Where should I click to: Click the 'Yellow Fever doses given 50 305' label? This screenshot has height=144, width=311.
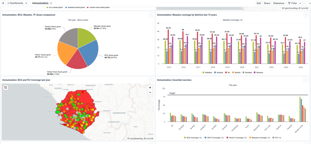coord(57,73)
